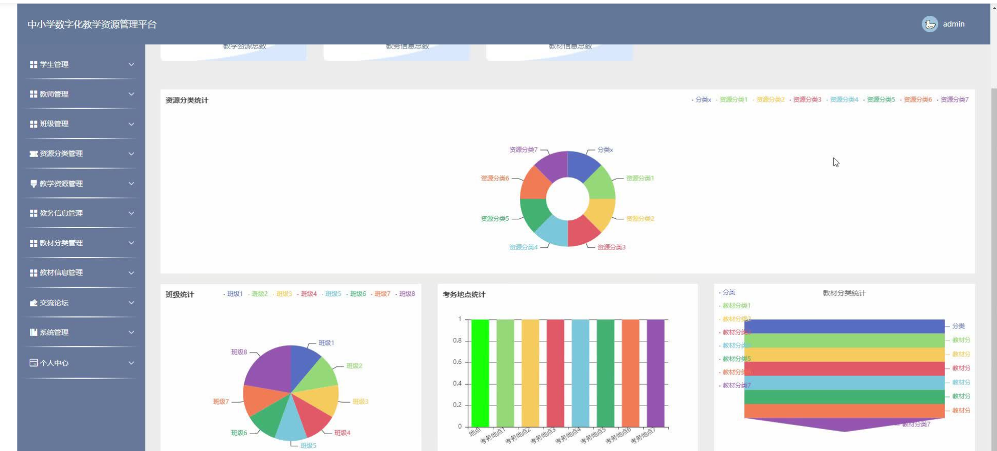This screenshot has height=451, width=997.
Task: Click the bright green 地点 bar
Action: tap(480, 373)
